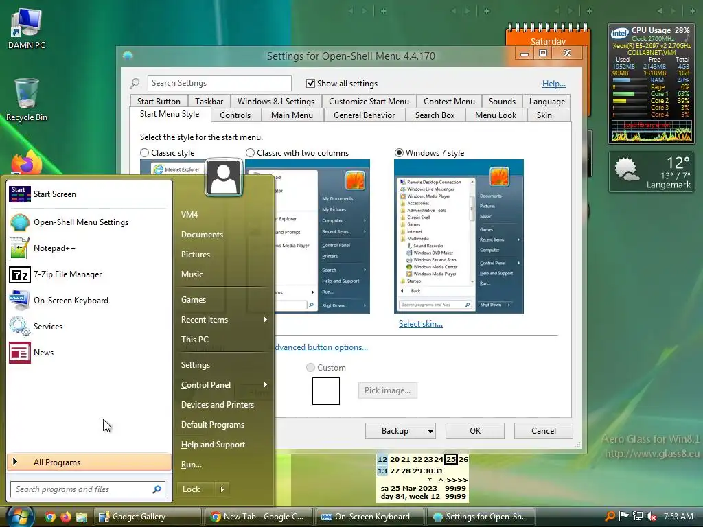This screenshot has width=703, height=527.
Task: Toggle Show all settings checkbox
Action: click(310, 83)
